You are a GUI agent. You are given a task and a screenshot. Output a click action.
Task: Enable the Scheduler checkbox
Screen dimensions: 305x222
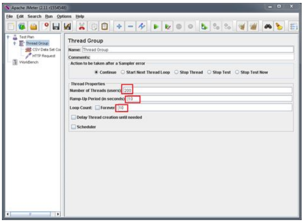73,127
